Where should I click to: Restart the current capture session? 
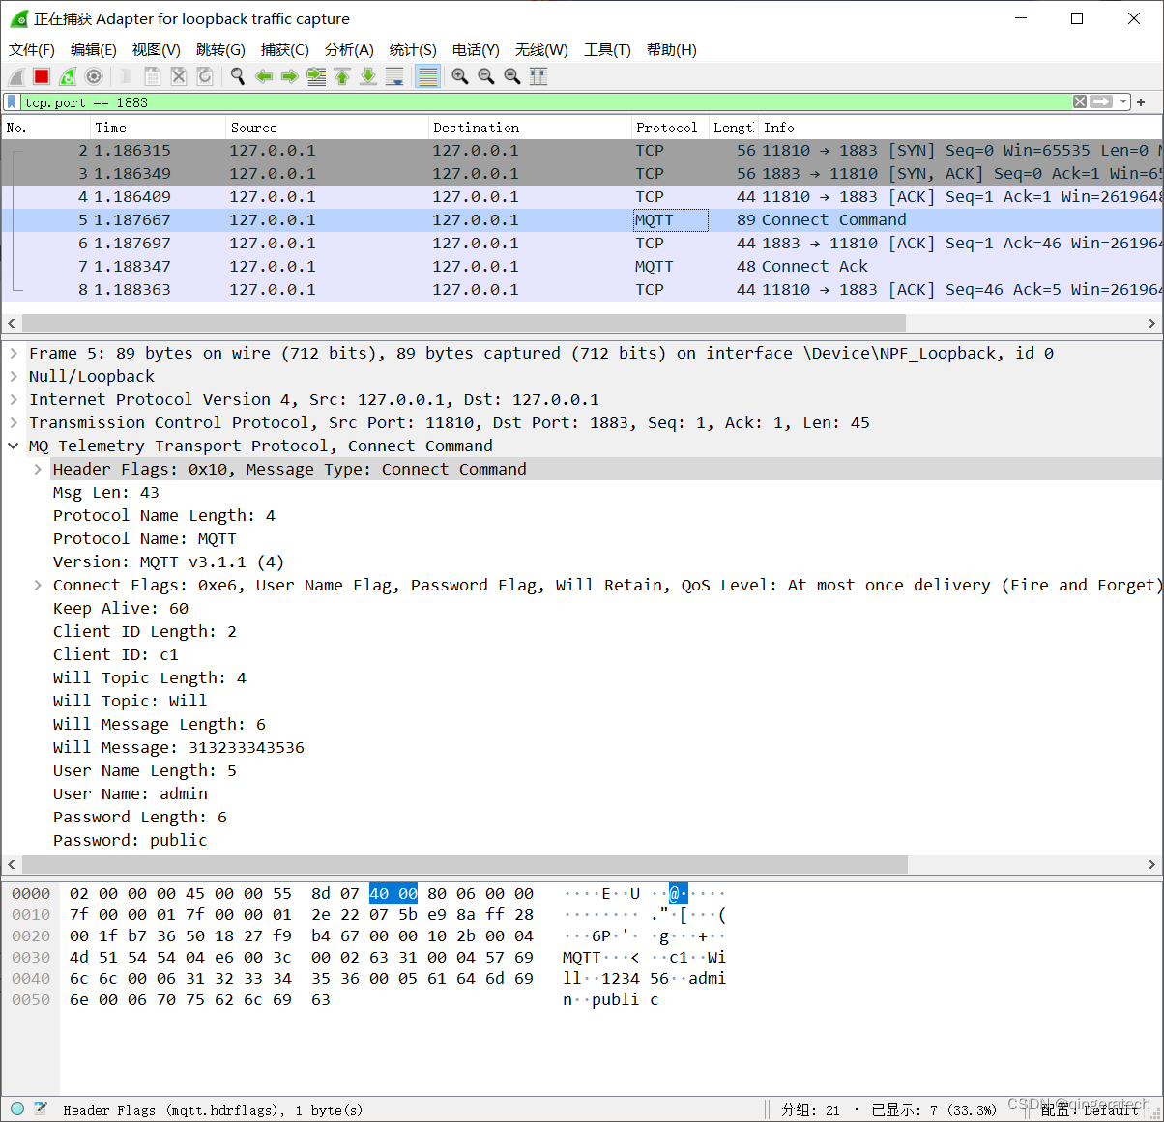pos(66,75)
